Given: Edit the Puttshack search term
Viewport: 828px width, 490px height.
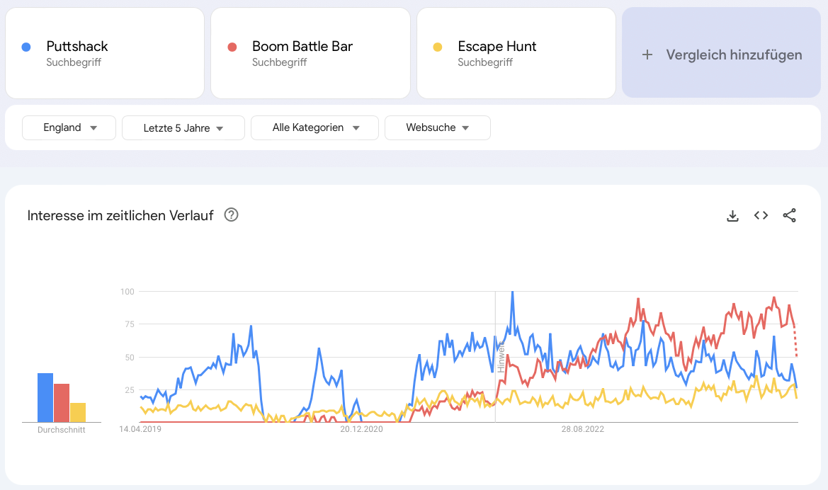Looking at the screenshot, I should point(77,47).
